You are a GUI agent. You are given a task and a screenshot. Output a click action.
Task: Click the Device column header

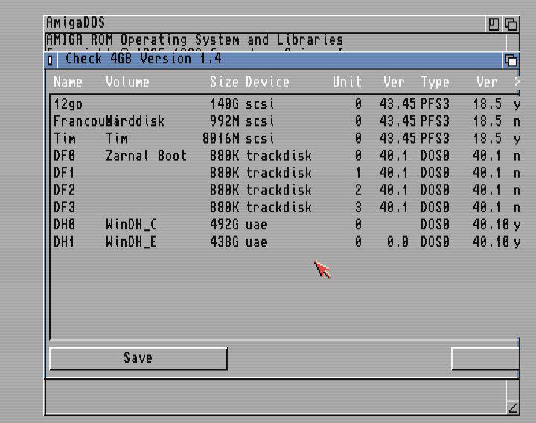268,82
